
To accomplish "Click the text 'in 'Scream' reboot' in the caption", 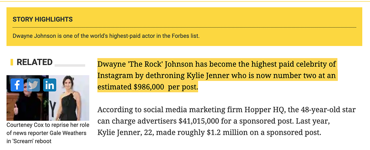I will click(x=29, y=141).
